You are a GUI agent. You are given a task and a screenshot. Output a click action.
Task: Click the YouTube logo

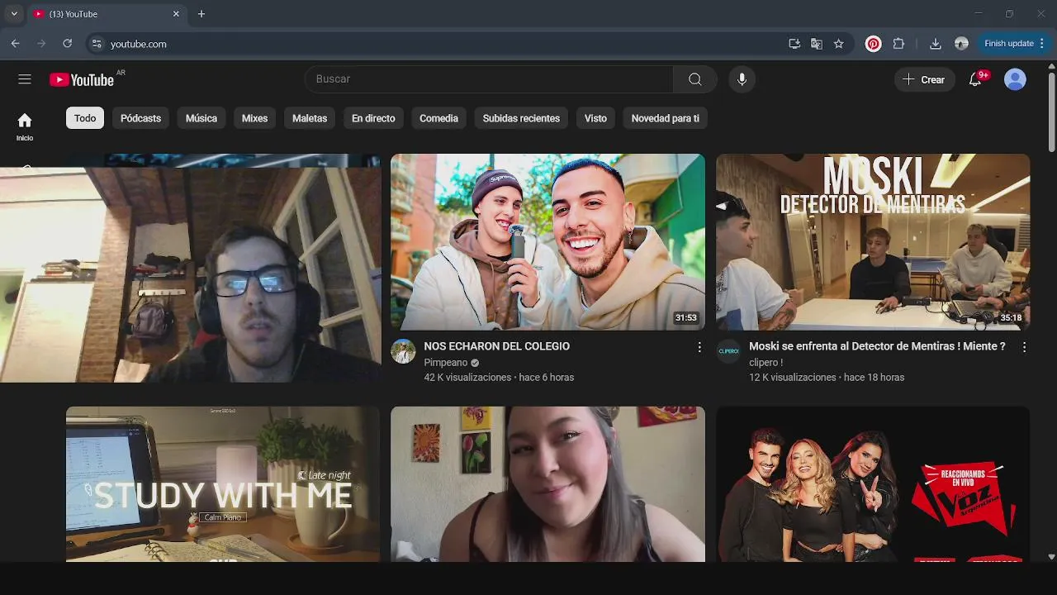pos(82,79)
